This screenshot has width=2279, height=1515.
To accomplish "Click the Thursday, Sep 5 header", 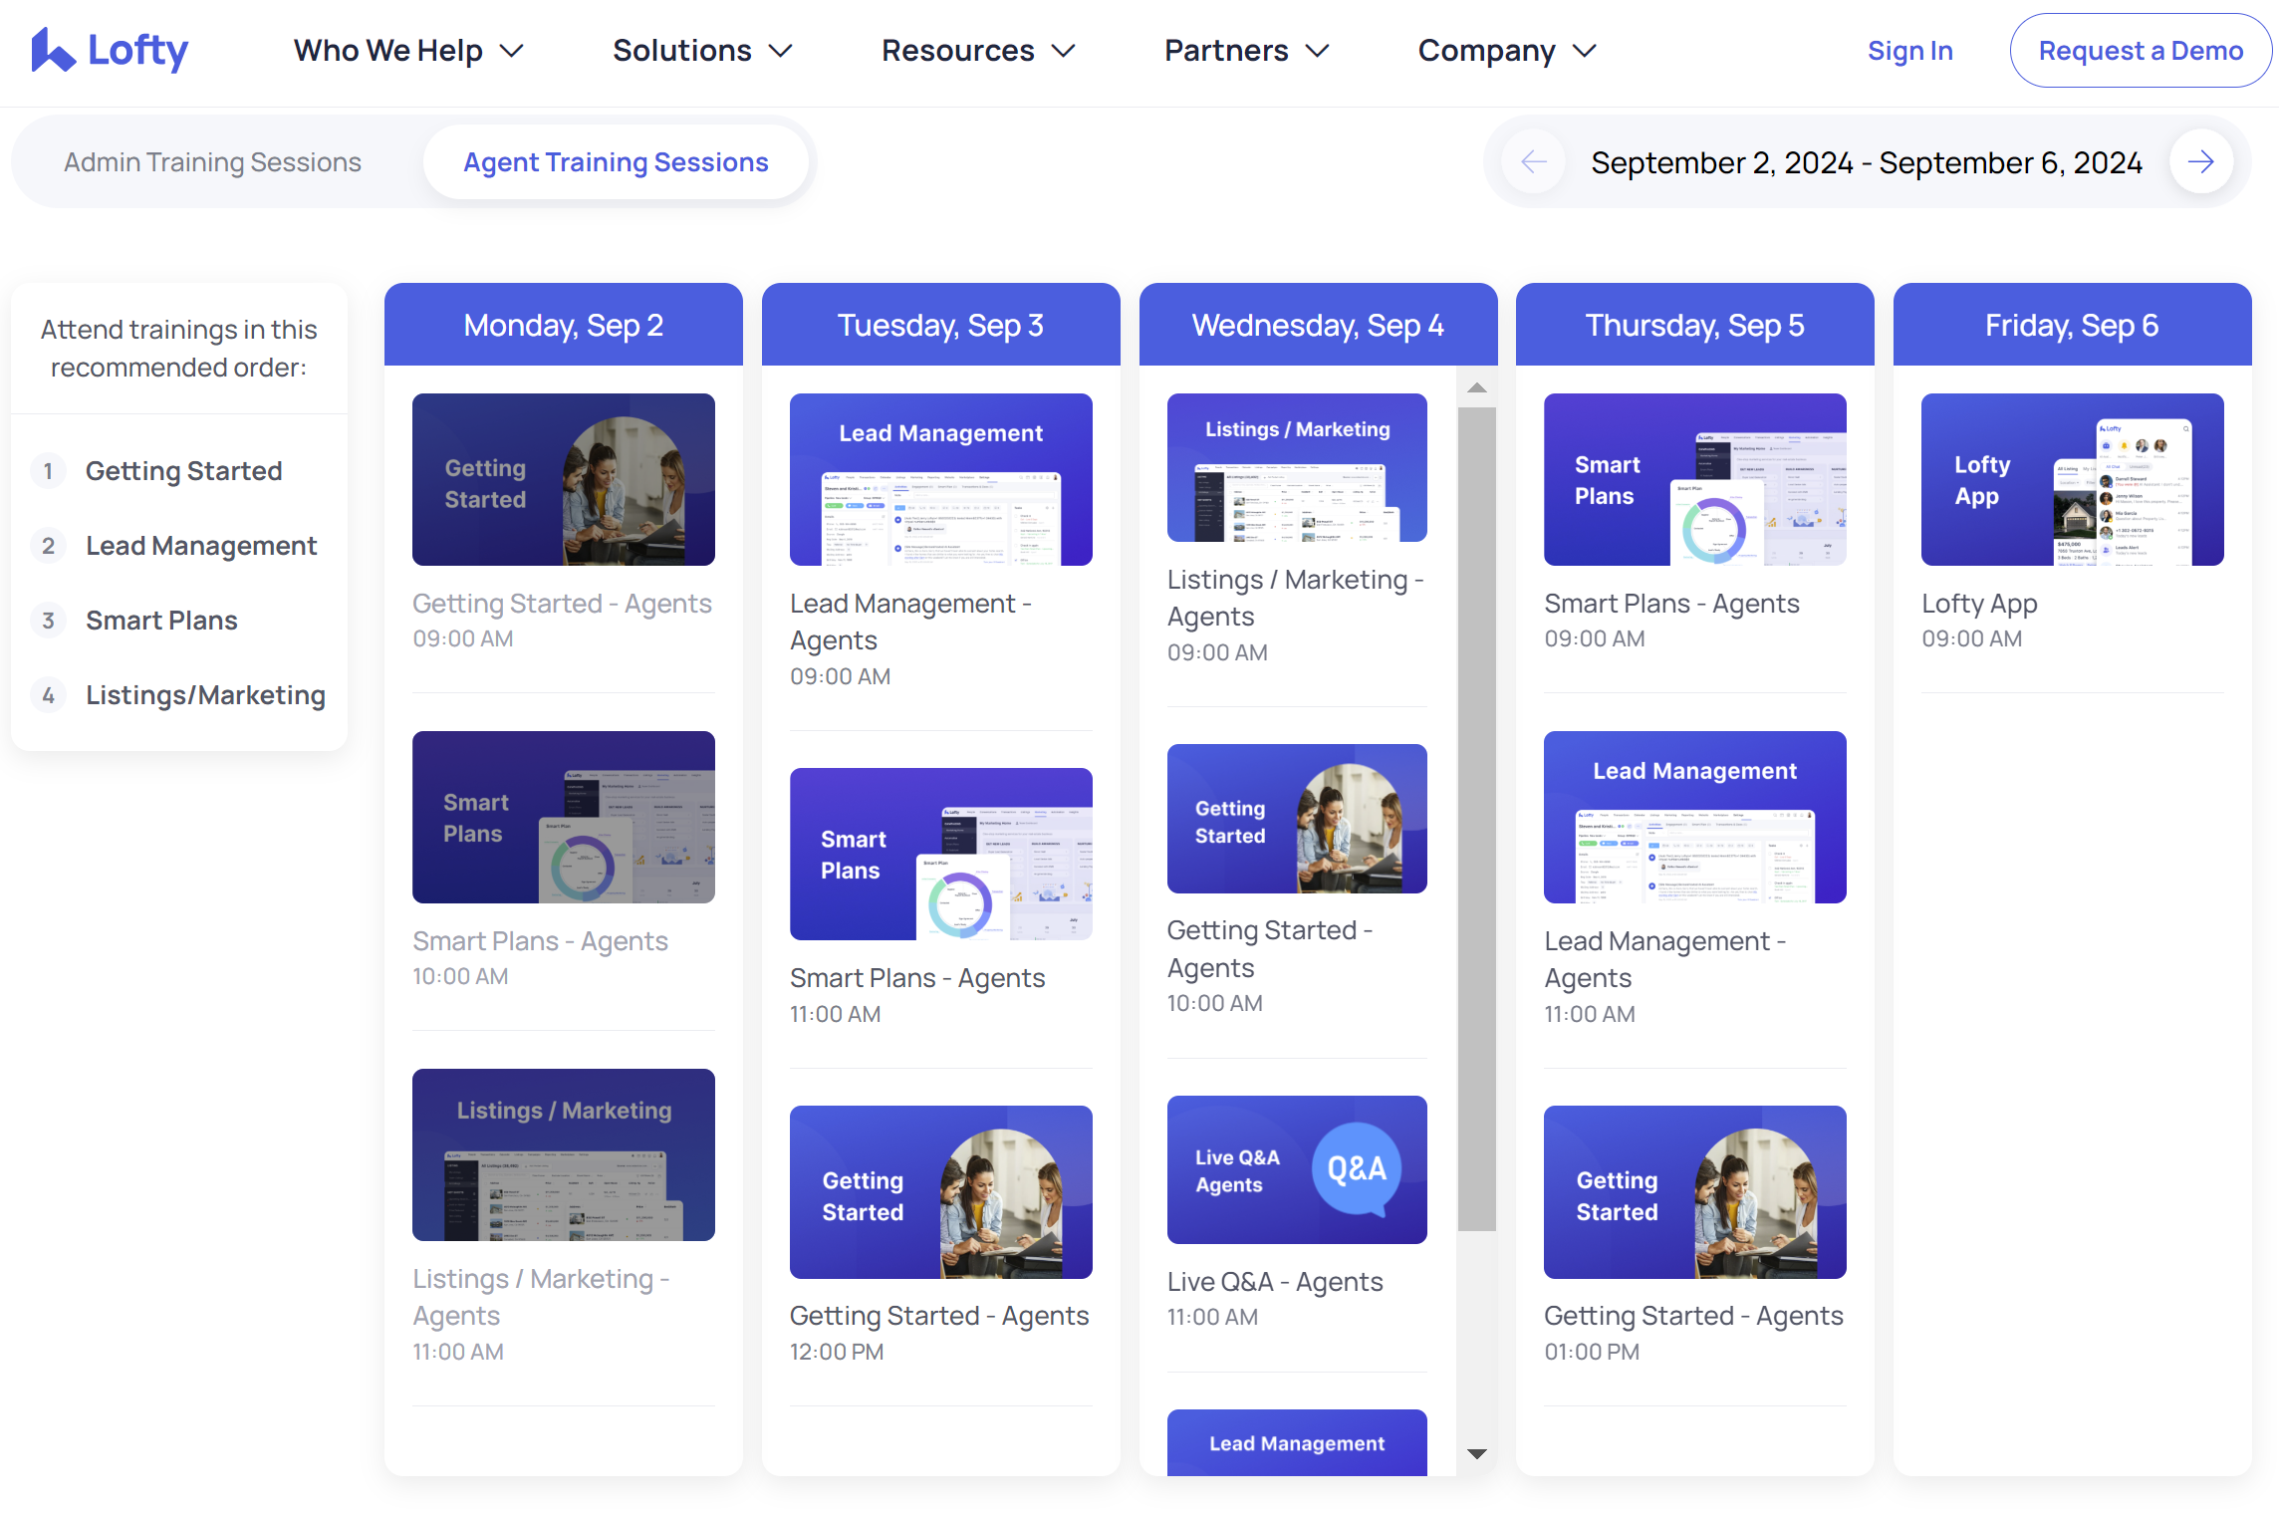I will tap(1695, 325).
